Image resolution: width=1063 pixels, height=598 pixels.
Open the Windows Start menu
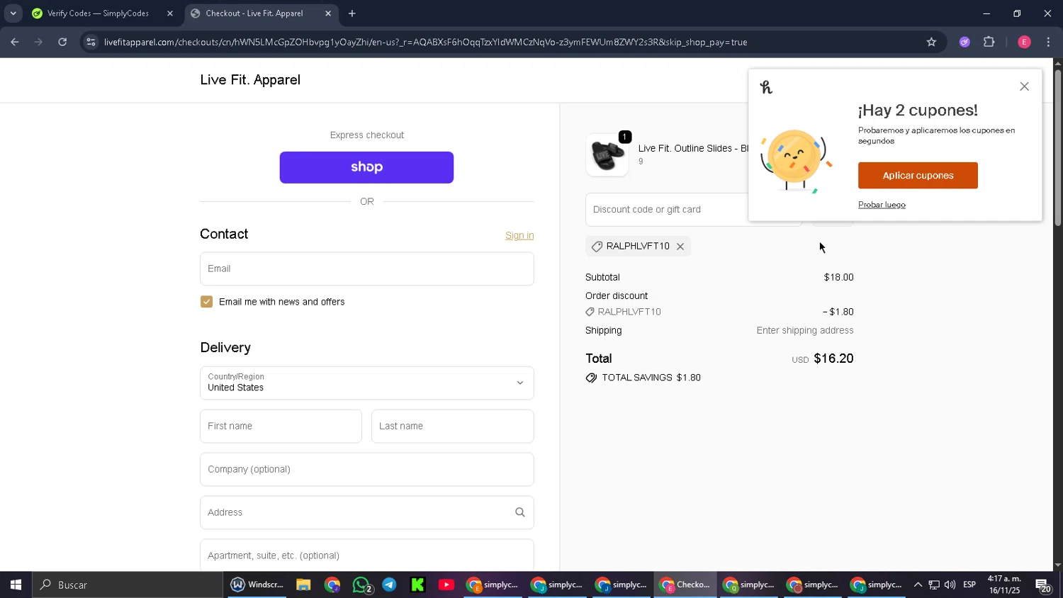16,585
